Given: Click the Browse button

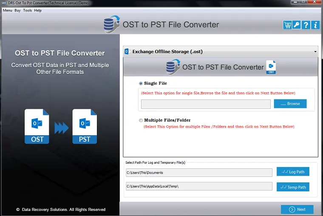Looking at the screenshot, I should (x=290, y=104).
